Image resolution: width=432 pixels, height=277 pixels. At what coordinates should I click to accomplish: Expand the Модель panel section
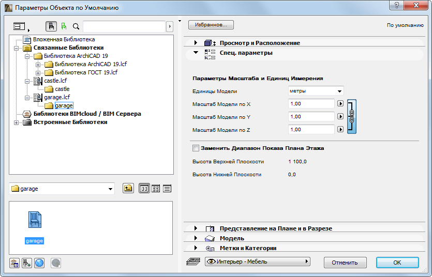tap(196, 238)
